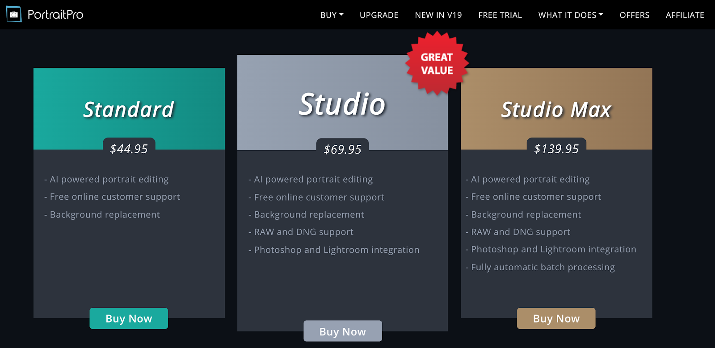Select the Studio Max plan header card
715x348 pixels.
556,109
